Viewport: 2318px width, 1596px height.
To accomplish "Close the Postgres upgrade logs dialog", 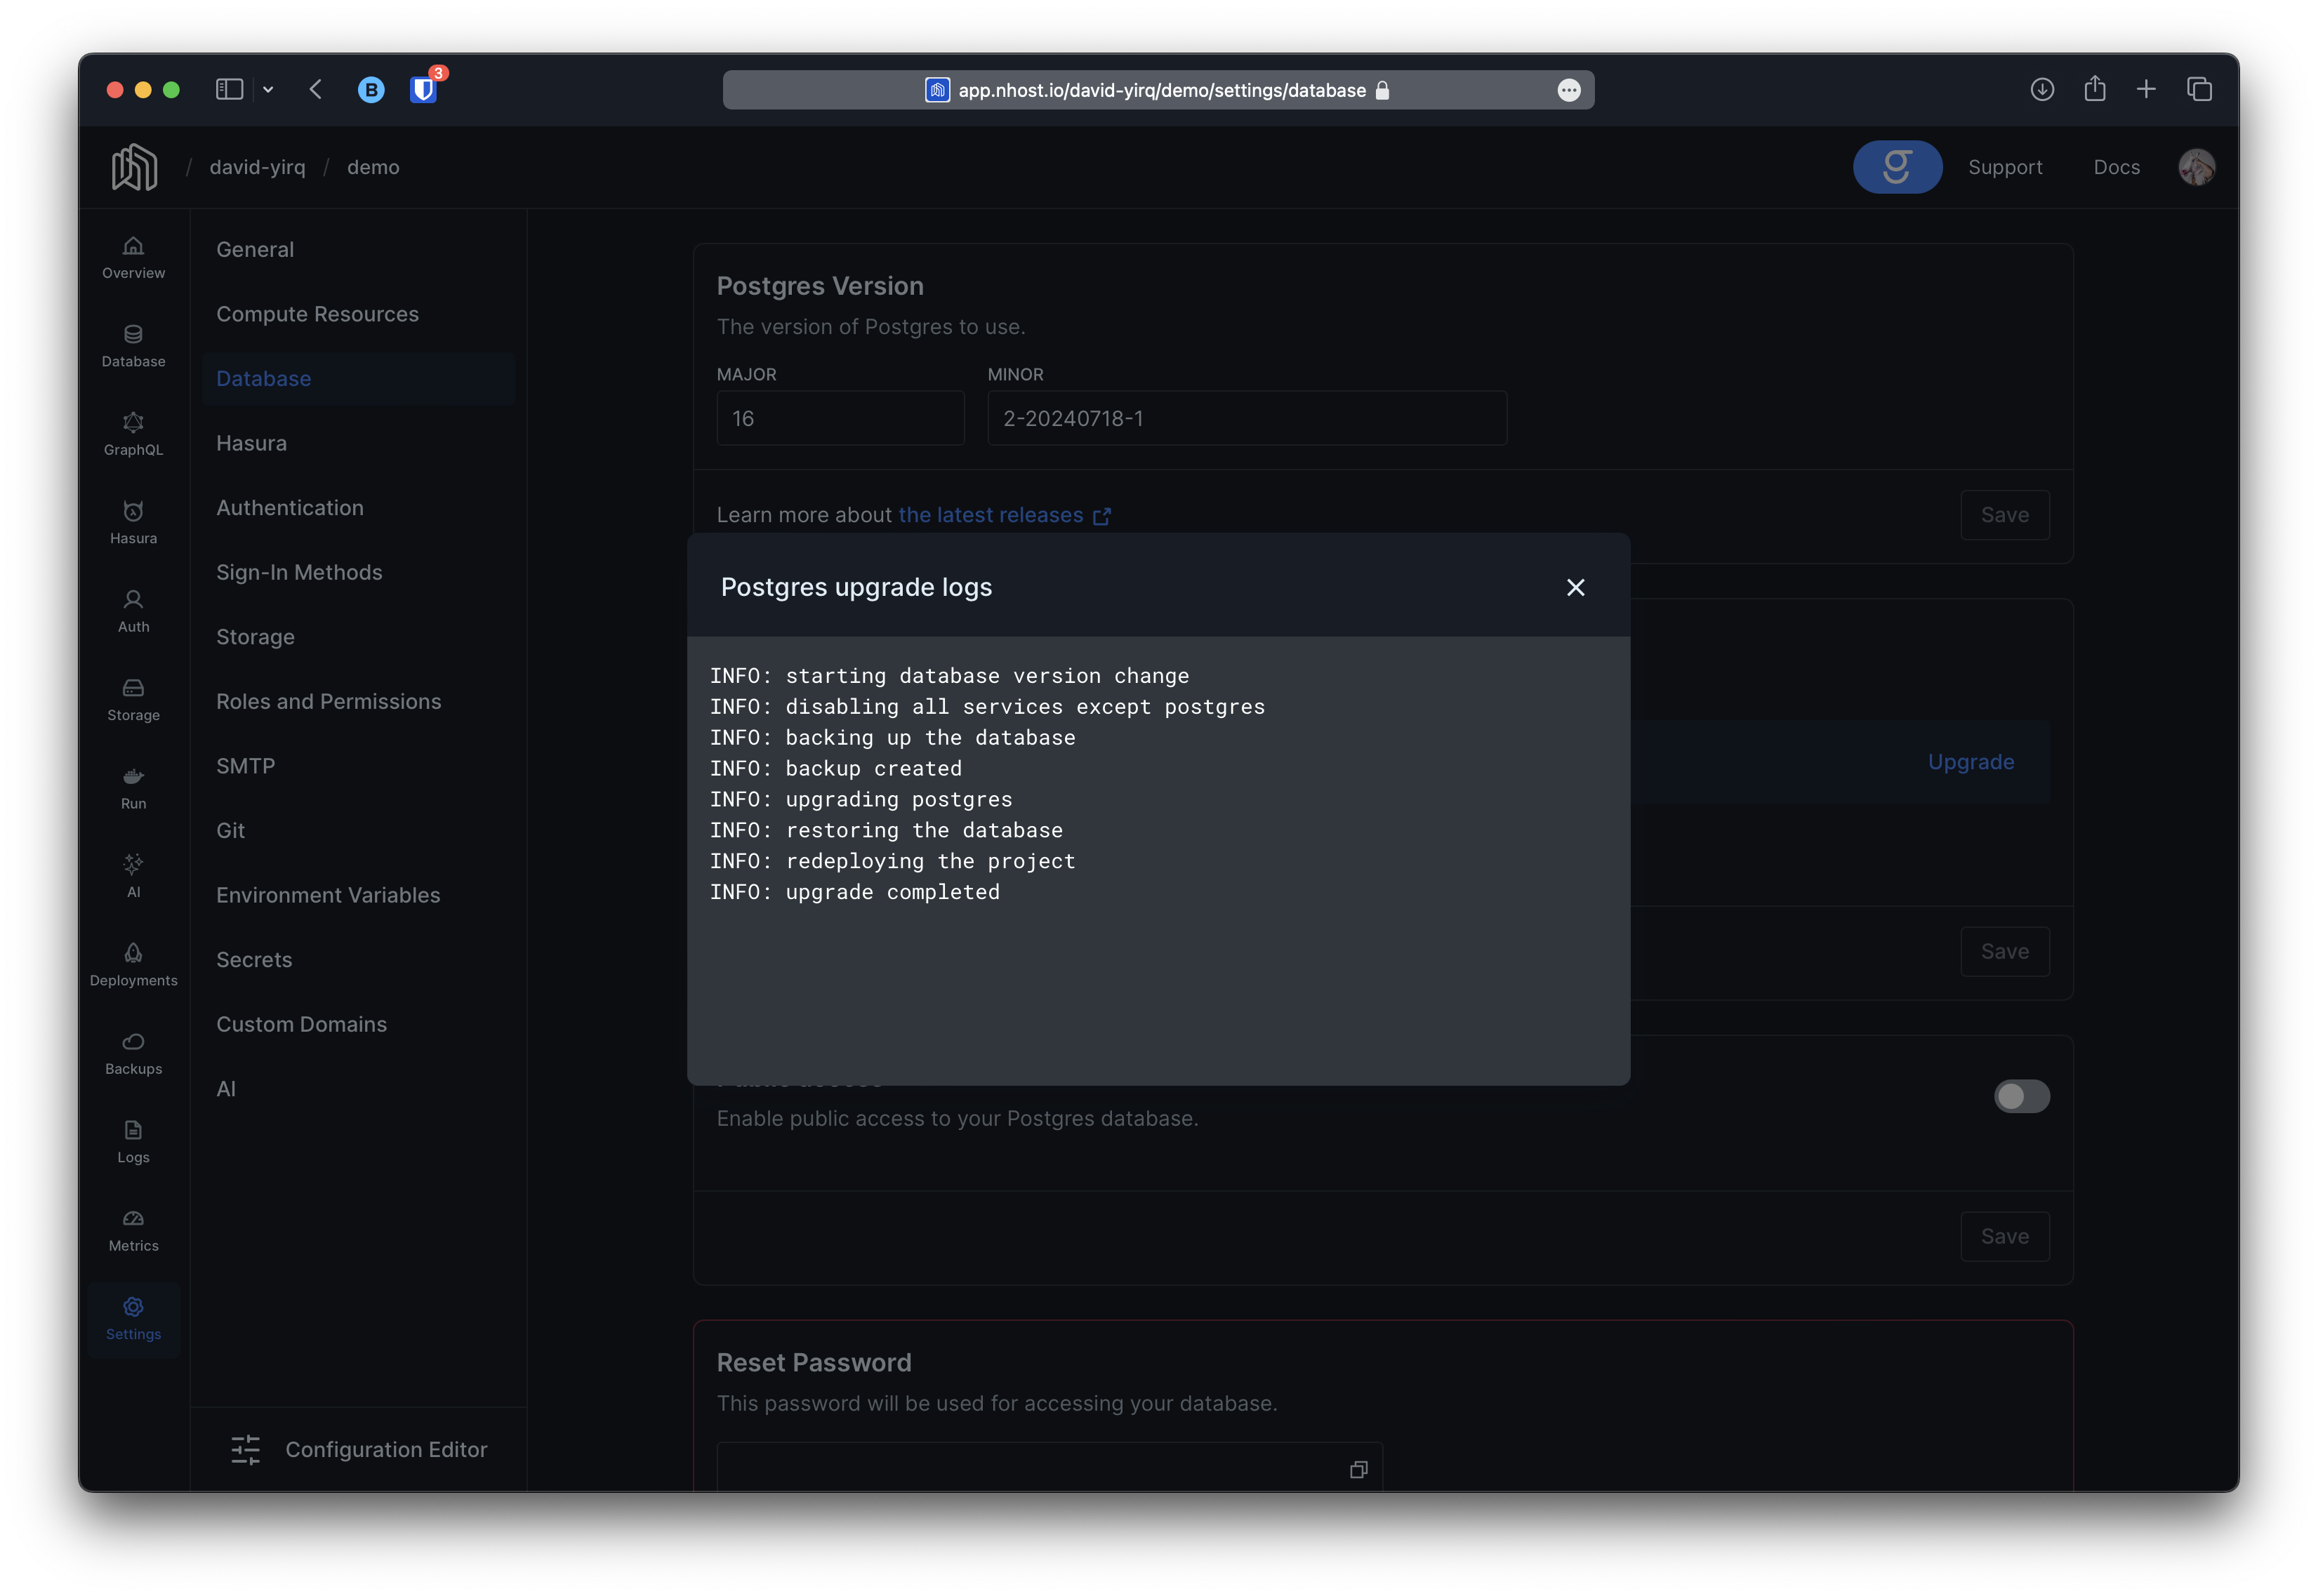I will tap(1575, 587).
